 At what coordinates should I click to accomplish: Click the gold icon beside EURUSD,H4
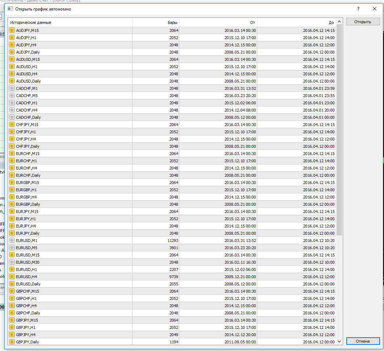[x=12, y=277]
